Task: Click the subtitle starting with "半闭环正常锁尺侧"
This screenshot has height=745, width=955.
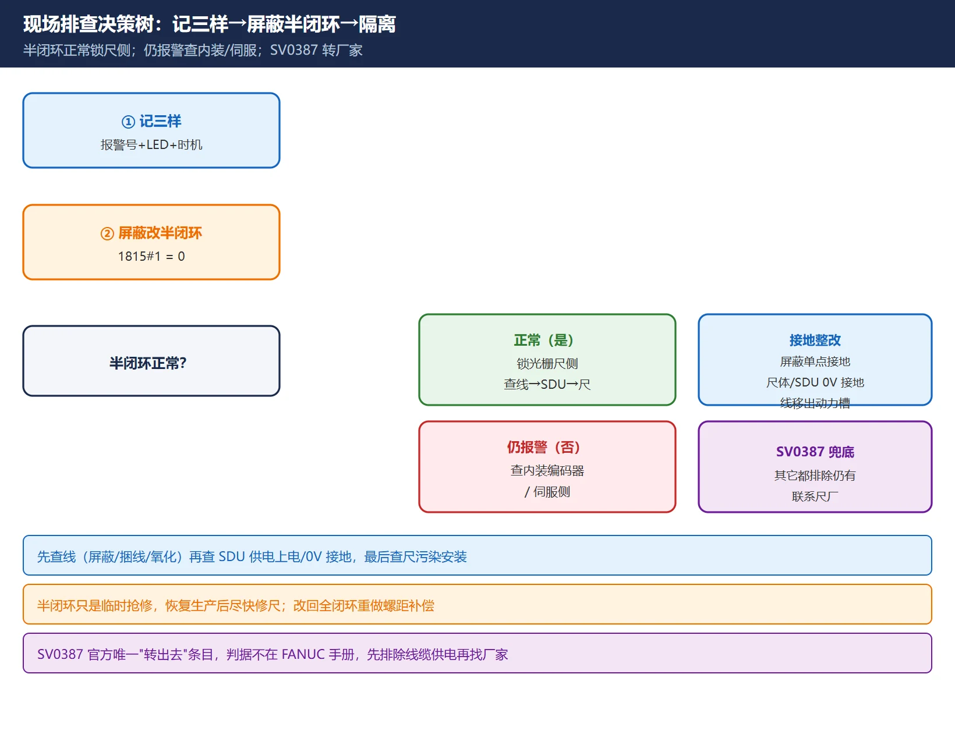Action: point(193,50)
